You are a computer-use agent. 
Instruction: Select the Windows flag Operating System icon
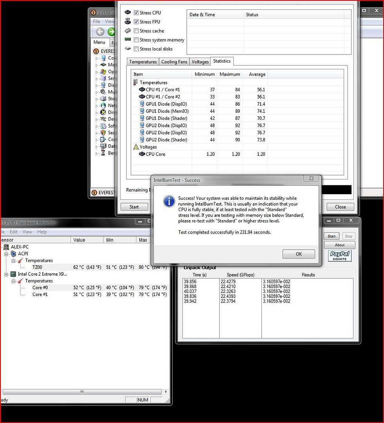pos(103,72)
